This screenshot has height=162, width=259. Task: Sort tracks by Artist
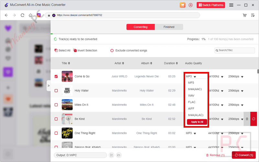(x=119, y=63)
